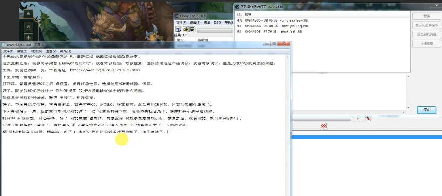Open Notepad 查看(V) menu

(x=51, y=51)
